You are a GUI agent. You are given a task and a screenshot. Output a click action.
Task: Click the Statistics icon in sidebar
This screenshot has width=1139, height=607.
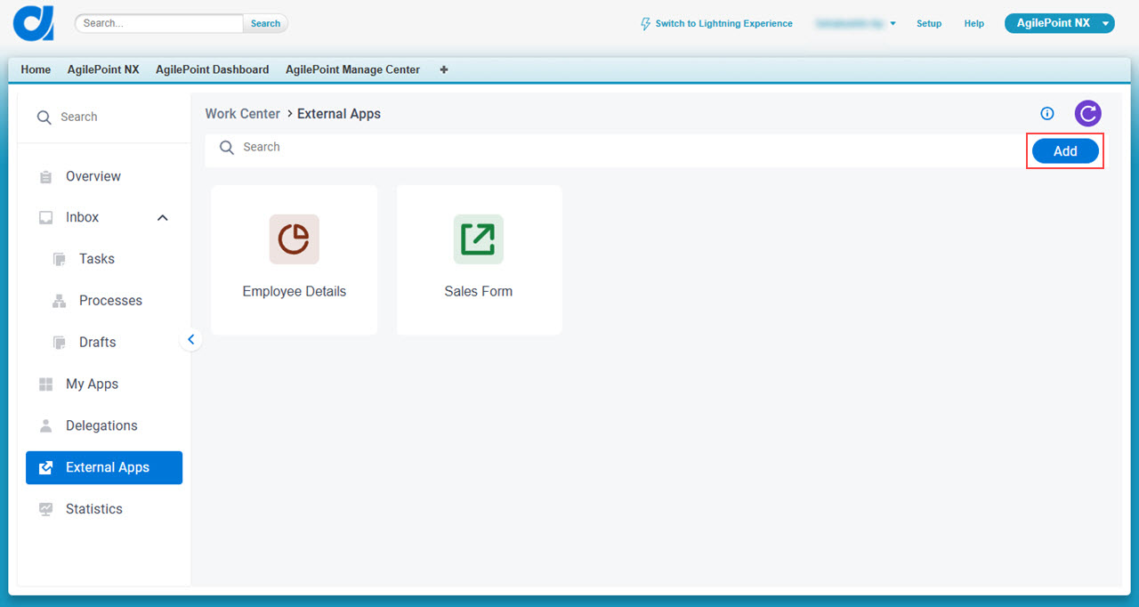(x=46, y=509)
